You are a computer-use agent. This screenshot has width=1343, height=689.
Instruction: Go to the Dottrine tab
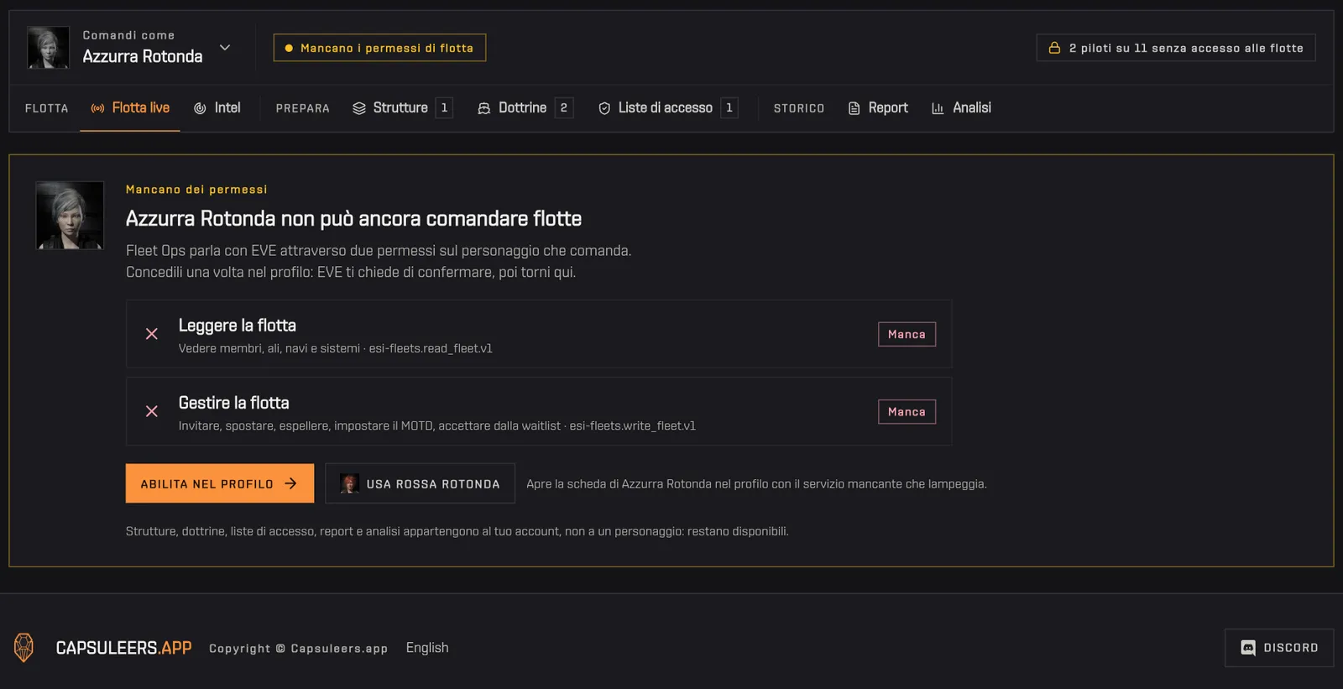tap(525, 108)
